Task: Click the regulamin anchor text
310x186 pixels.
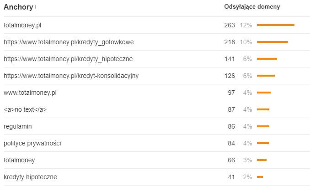Action: [x=17, y=126]
